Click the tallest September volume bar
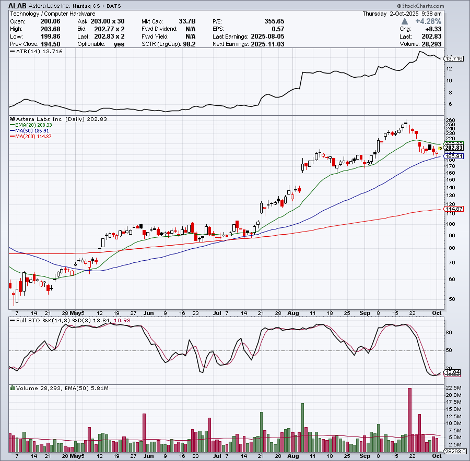The height and width of the screenshot is (461, 470). point(410,420)
